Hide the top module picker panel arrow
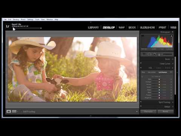 [x=90, y=22]
